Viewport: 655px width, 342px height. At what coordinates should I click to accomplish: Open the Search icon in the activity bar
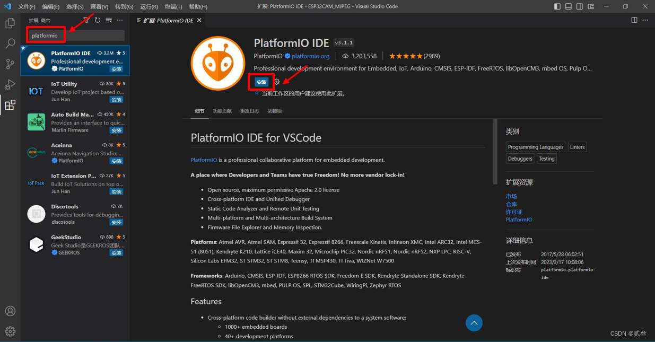point(10,43)
